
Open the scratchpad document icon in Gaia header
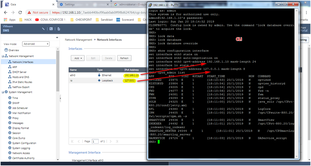(59, 29)
